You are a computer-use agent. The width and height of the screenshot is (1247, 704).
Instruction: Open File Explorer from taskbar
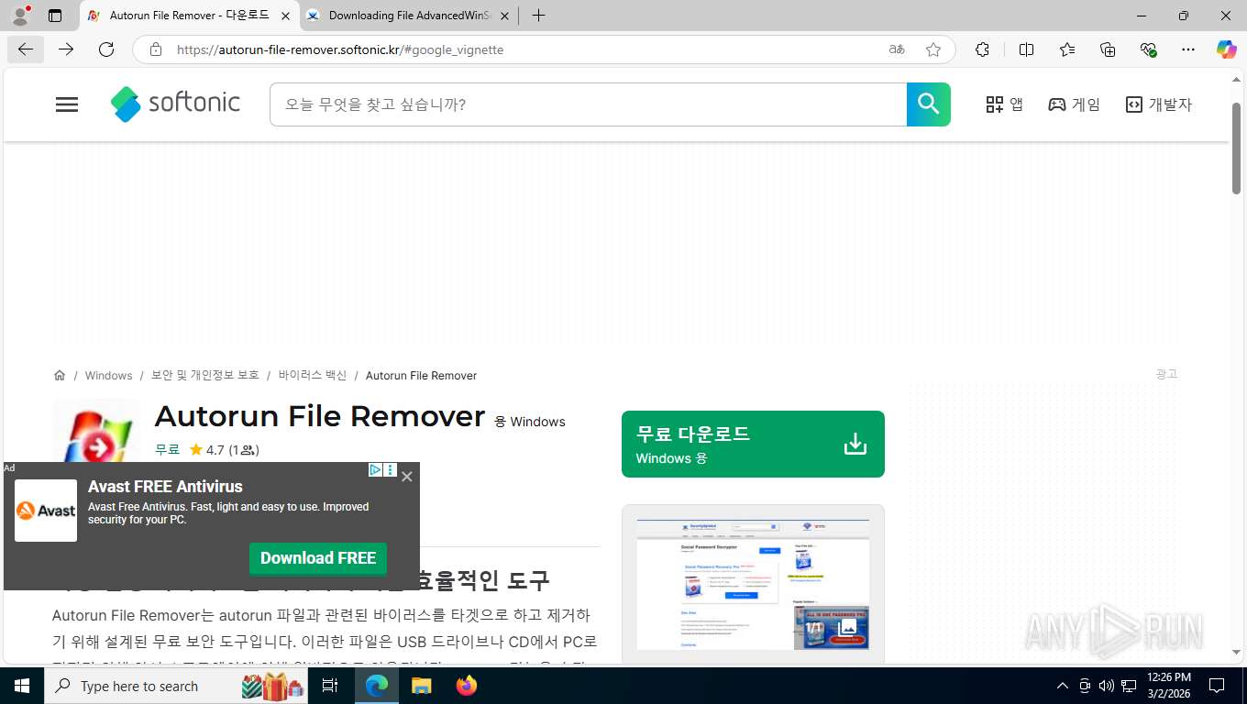point(421,686)
